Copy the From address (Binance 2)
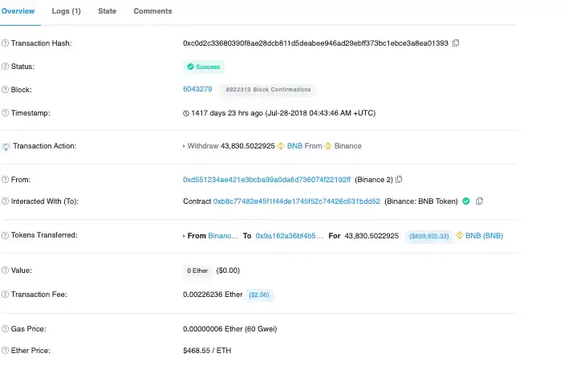The width and height of the screenshot is (564, 378). pyautogui.click(x=399, y=179)
